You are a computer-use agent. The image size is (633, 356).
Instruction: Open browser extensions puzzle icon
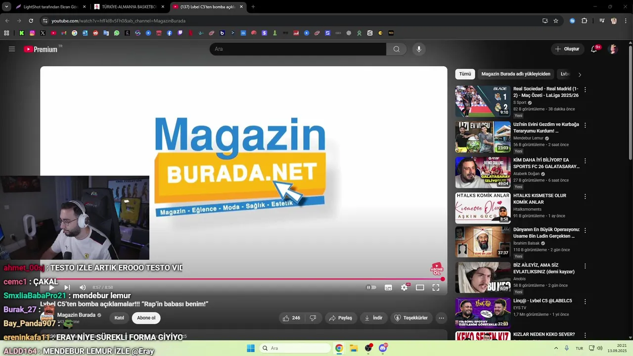(x=584, y=21)
